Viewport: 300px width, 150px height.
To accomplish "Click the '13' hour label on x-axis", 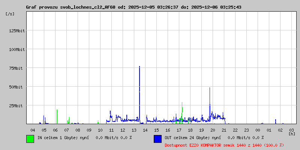I will (134, 130).
